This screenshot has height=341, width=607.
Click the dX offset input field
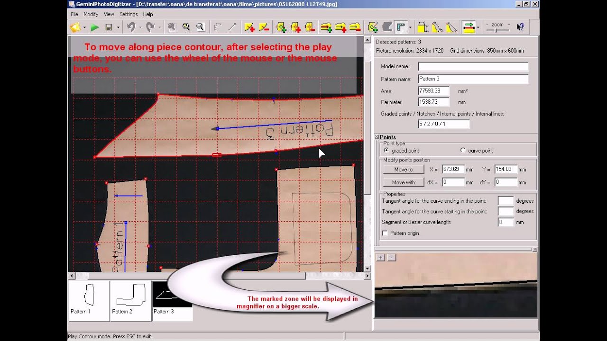pyautogui.click(x=453, y=182)
